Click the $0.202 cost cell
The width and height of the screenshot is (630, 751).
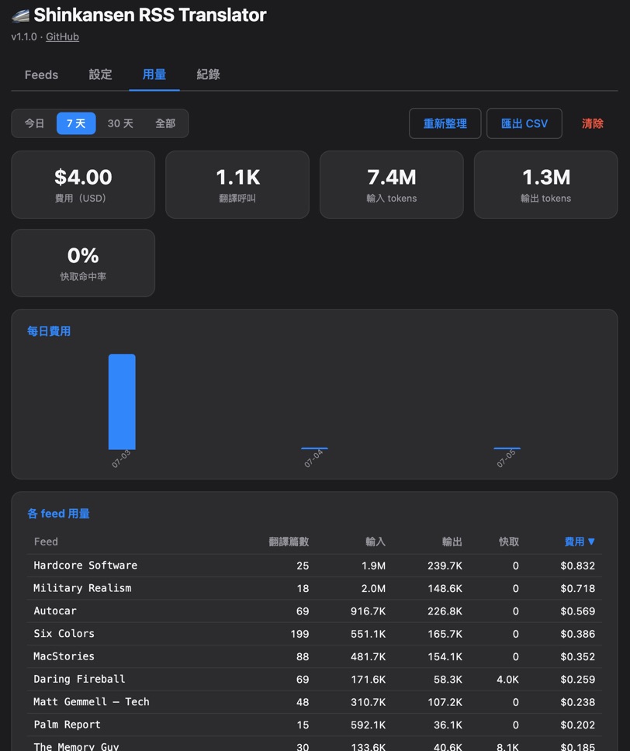[578, 725]
